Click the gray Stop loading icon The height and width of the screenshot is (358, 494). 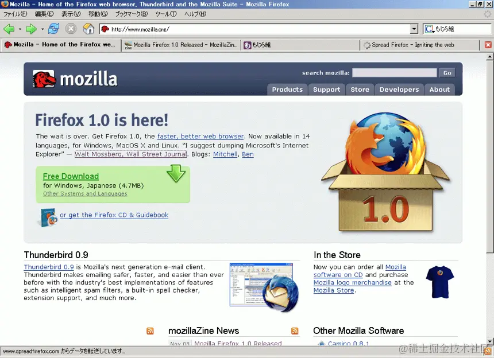(71, 29)
